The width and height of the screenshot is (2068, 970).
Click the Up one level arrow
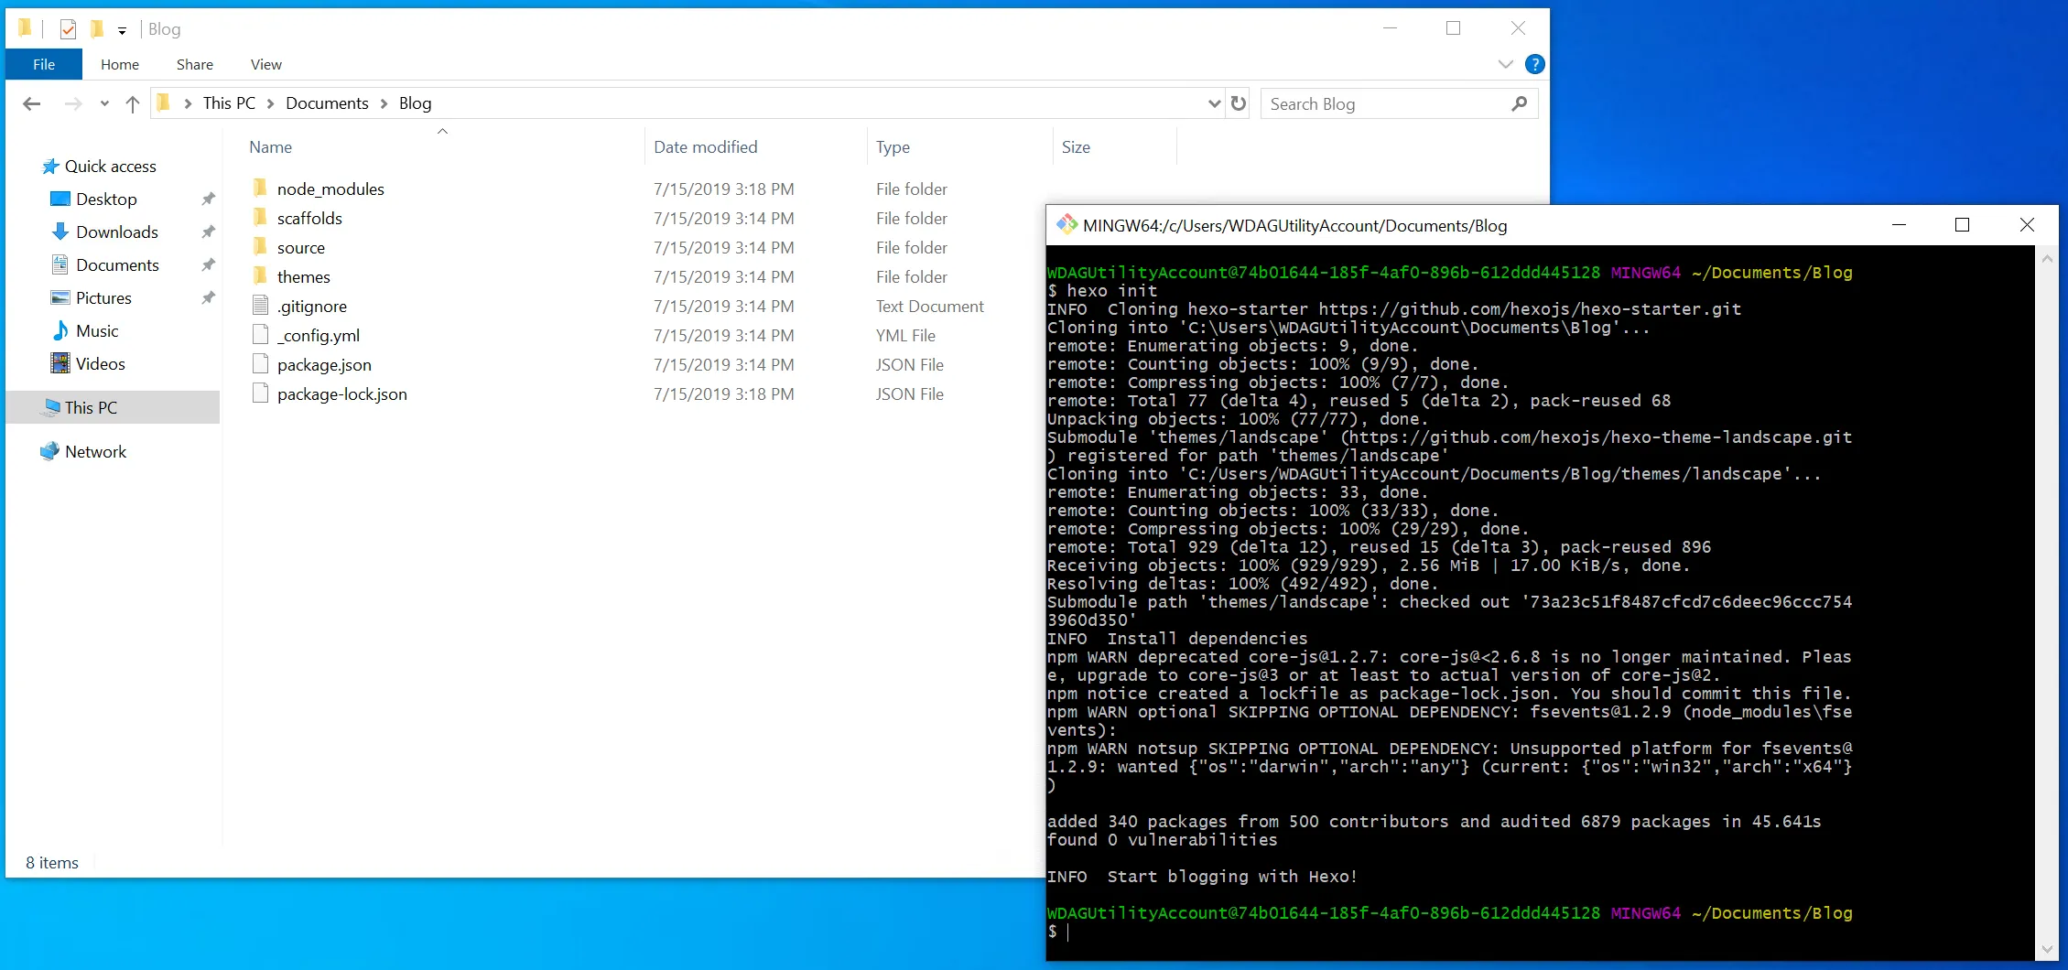click(x=133, y=104)
